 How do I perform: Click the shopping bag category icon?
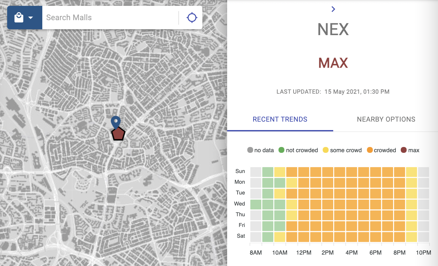(x=19, y=18)
